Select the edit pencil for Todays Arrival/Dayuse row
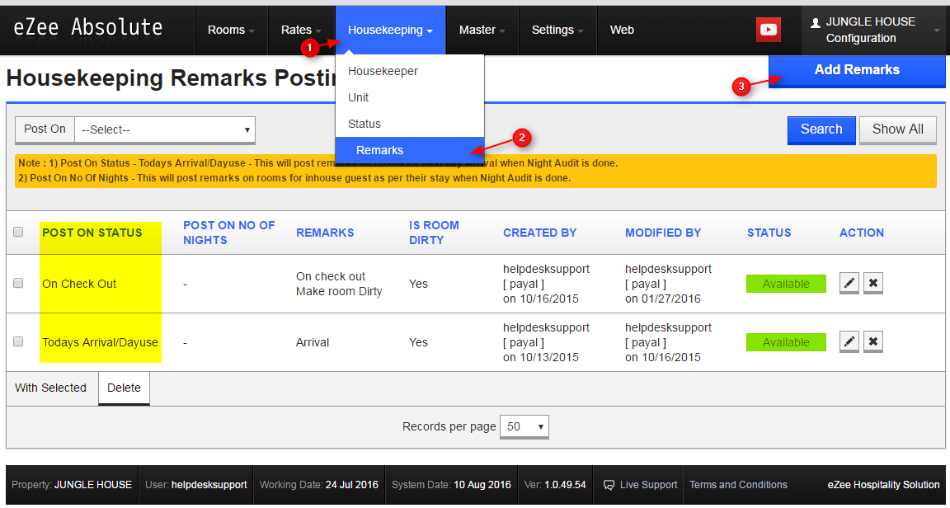Image resolution: width=950 pixels, height=508 pixels. click(849, 341)
